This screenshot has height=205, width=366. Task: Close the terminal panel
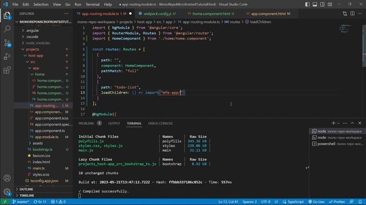click(360, 123)
